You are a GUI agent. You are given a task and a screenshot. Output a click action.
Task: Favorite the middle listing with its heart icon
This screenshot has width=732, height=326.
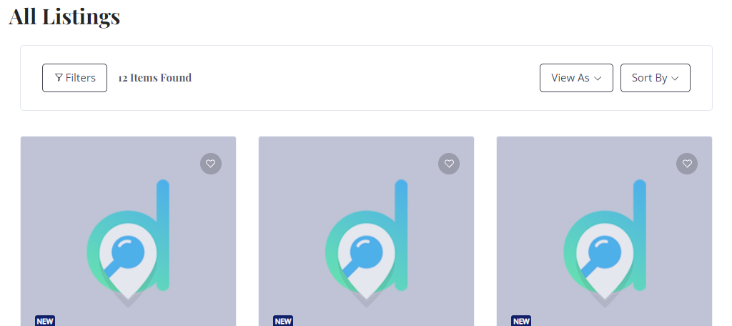pyautogui.click(x=449, y=164)
